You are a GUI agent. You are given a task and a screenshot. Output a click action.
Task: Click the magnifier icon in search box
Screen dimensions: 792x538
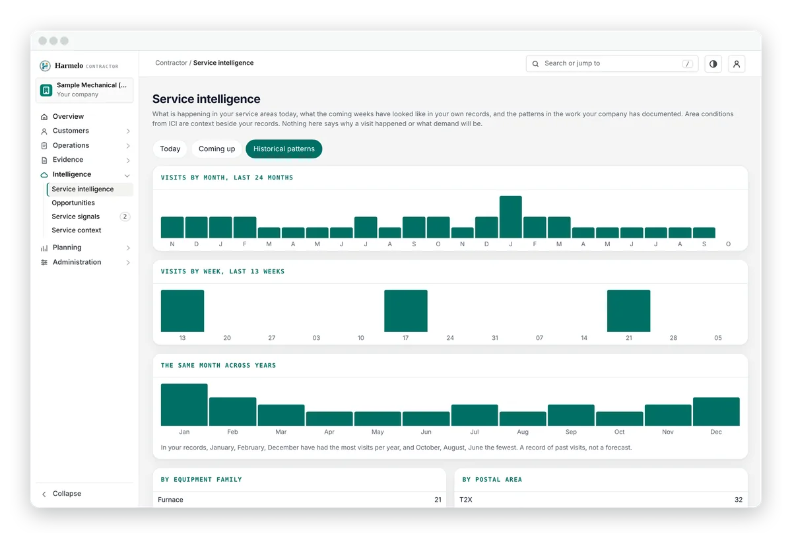point(536,64)
